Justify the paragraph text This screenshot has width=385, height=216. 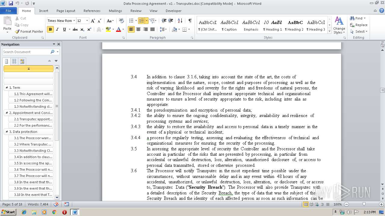pos(152,29)
